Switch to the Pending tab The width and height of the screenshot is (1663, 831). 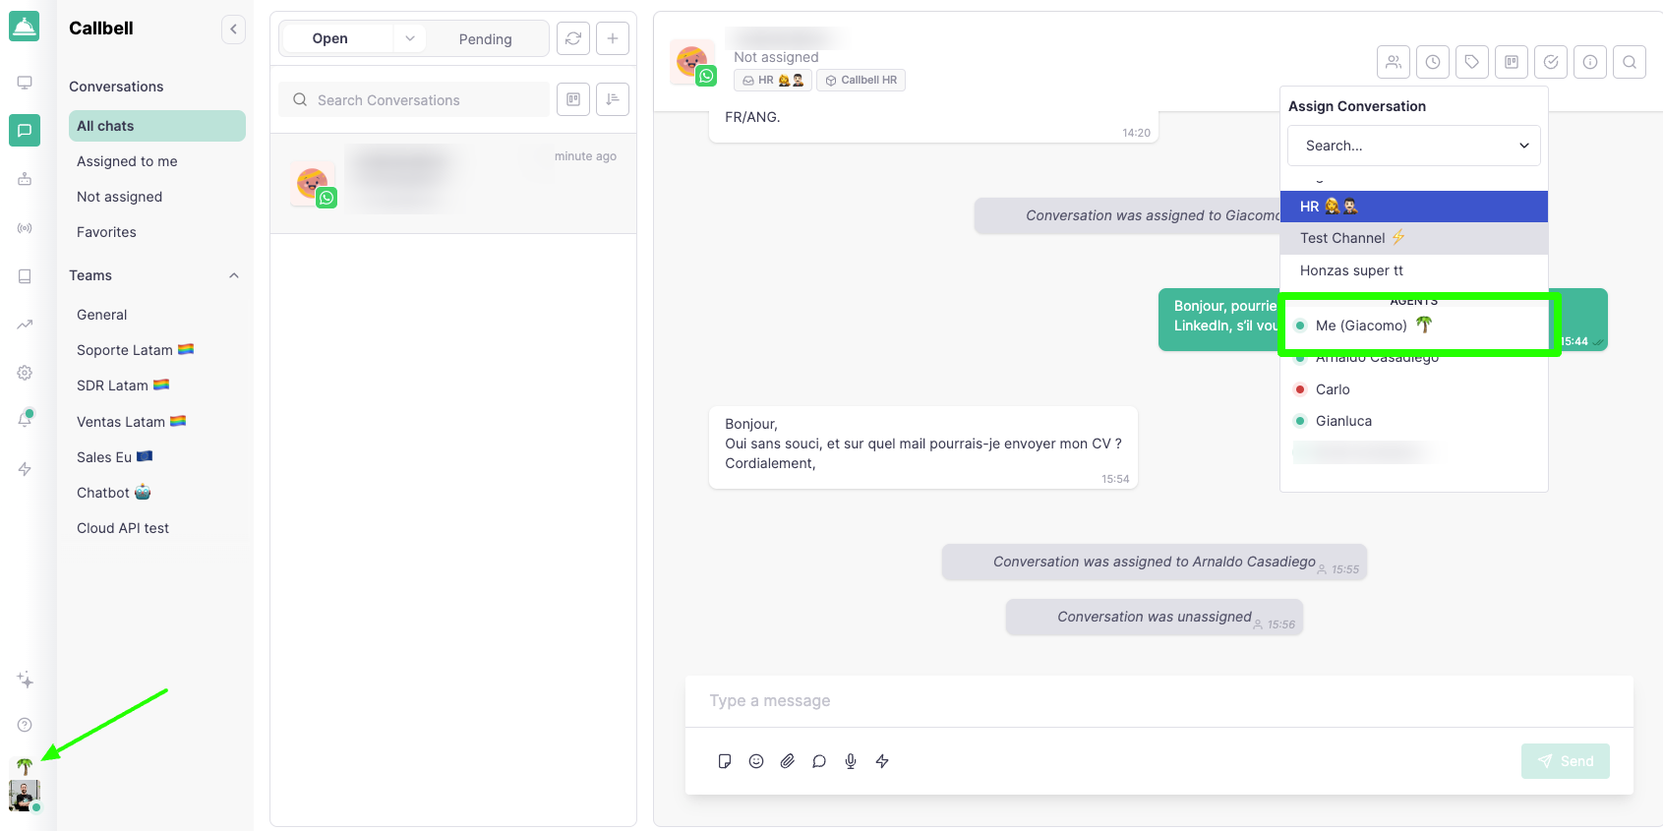[x=485, y=39]
